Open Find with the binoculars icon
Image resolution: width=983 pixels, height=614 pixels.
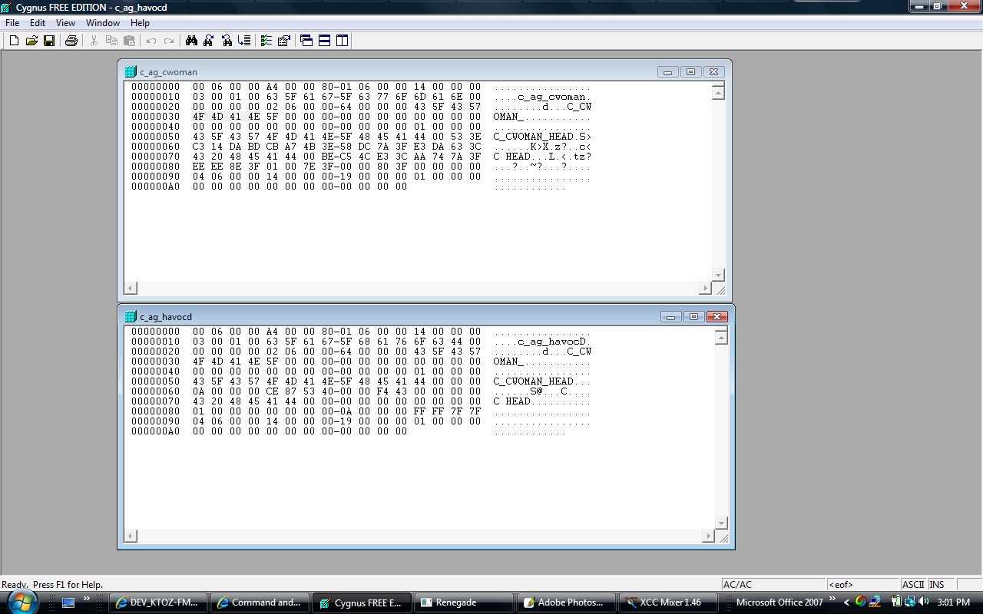[x=191, y=41]
